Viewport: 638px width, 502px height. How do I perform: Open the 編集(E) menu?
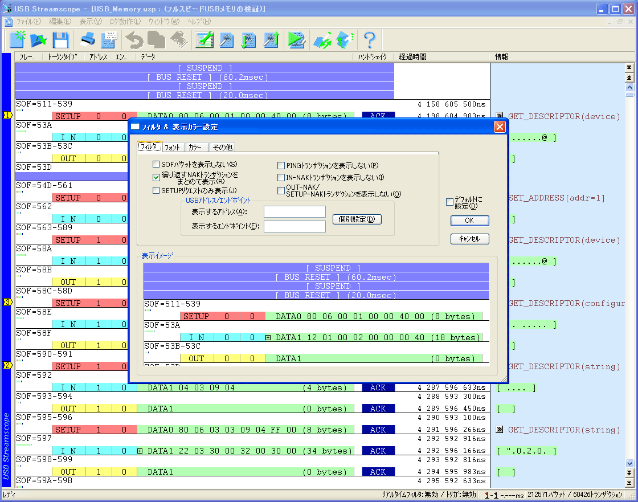point(60,22)
